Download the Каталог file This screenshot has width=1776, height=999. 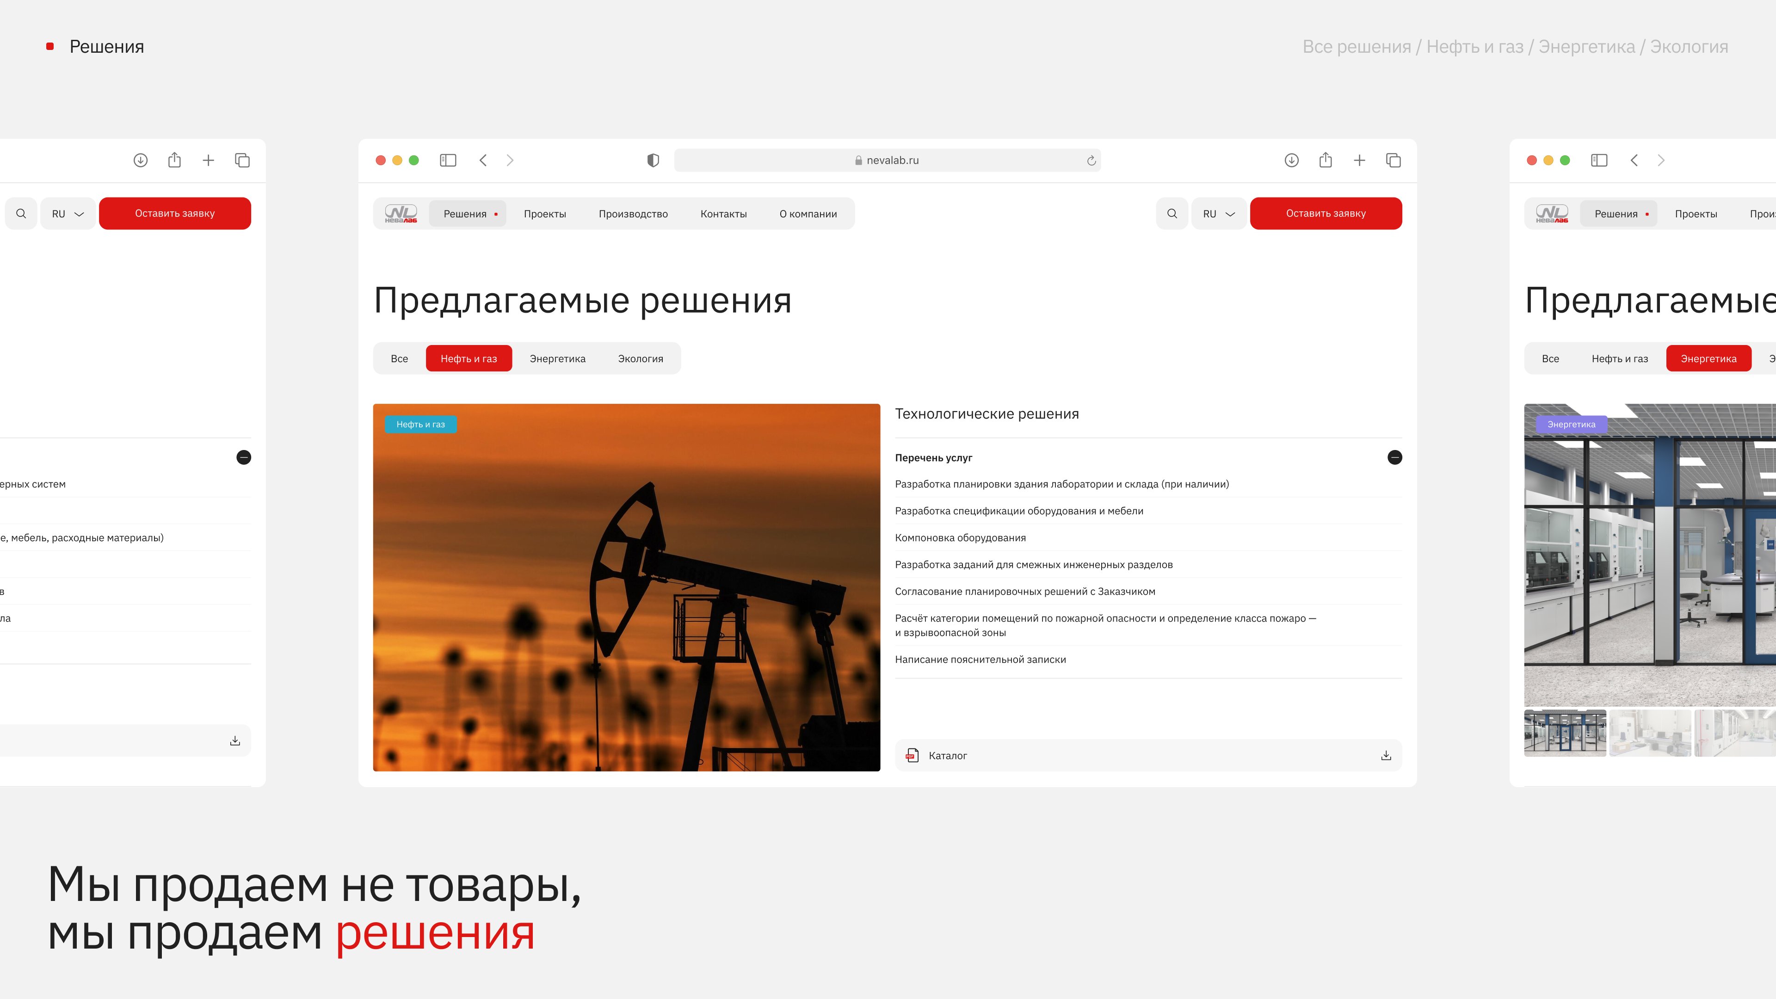click(x=1386, y=756)
